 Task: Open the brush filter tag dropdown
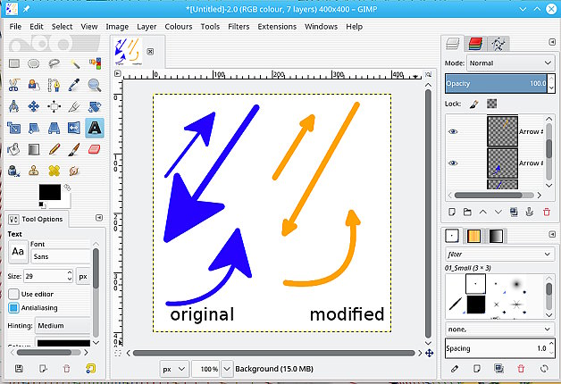click(500, 255)
